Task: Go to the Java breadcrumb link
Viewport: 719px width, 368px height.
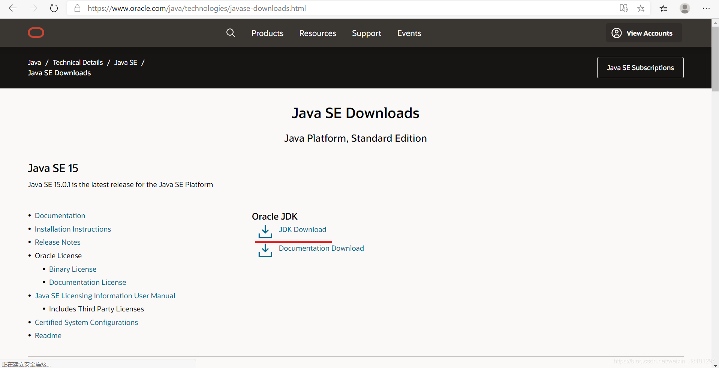Action: click(x=34, y=63)
